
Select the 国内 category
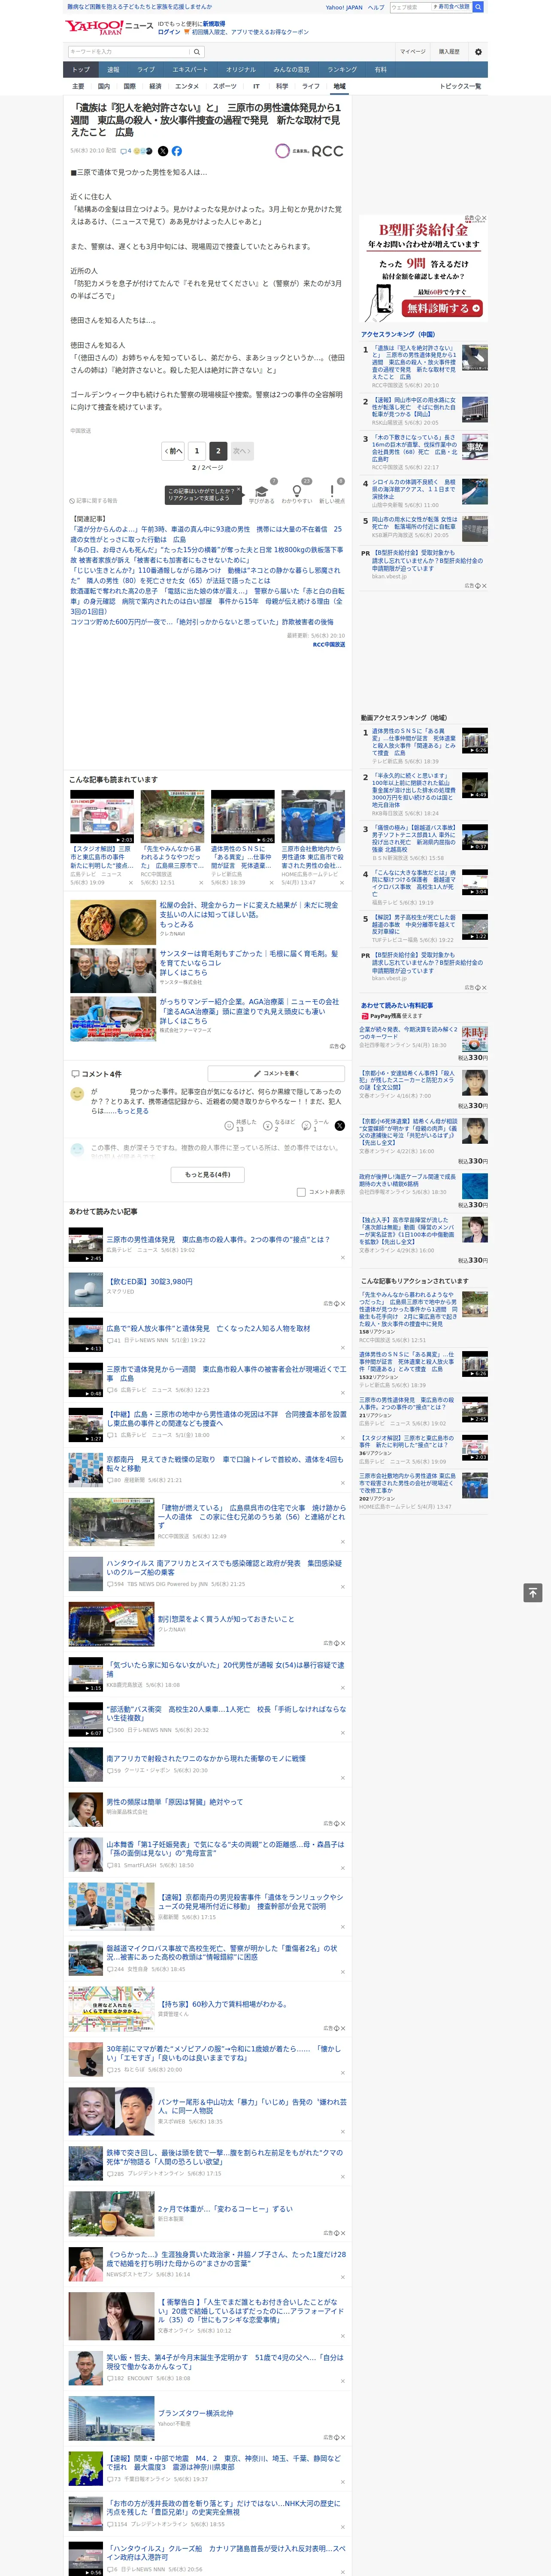[x=104, y=86]
